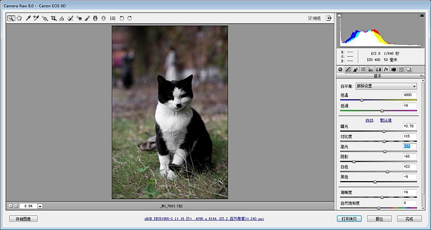Click the 阴影 shadows slider handle

coord(354,162)
